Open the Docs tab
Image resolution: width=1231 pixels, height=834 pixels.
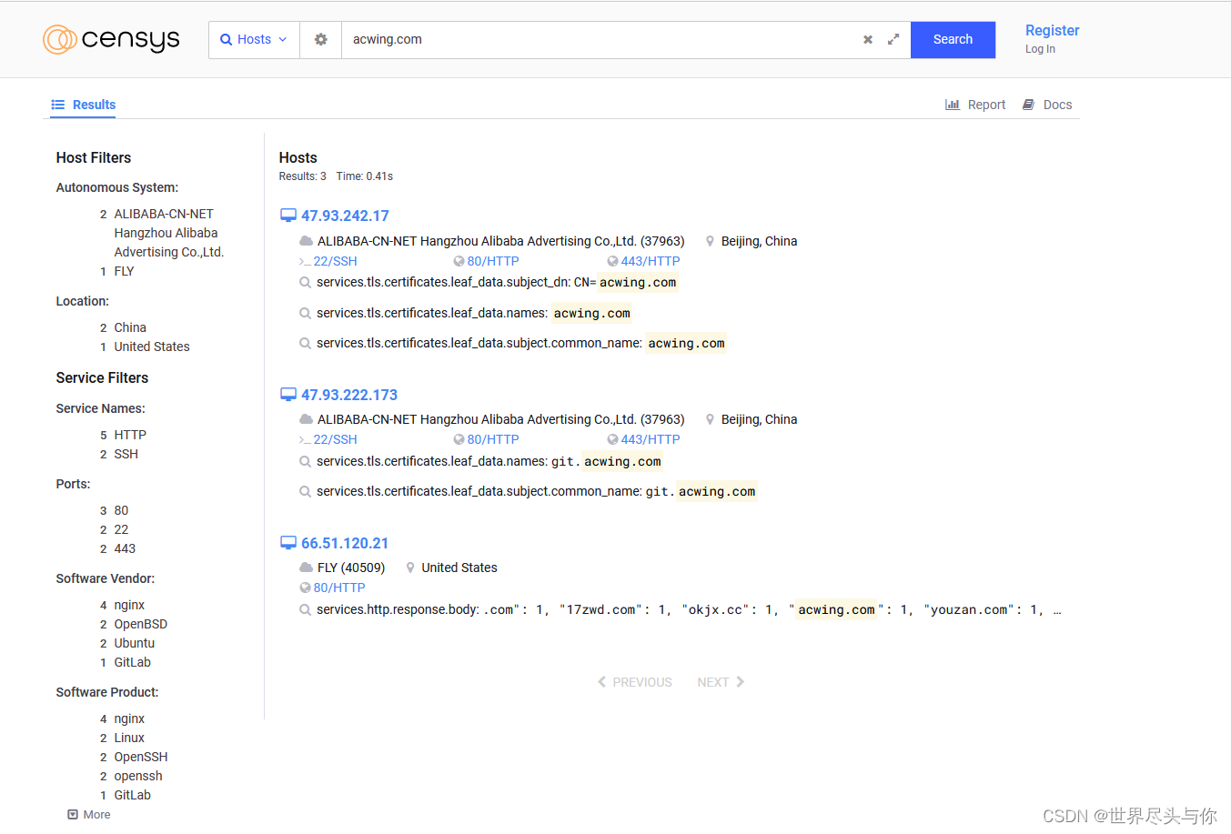tap(1047, 105)
